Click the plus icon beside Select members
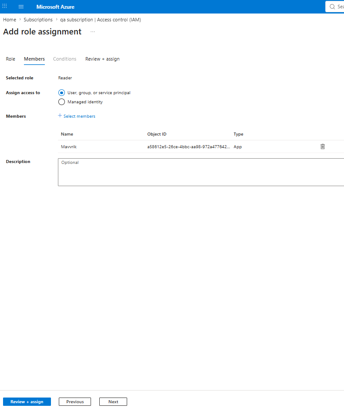This screenshot has width=344, height=408. click(x=60, y=116)
